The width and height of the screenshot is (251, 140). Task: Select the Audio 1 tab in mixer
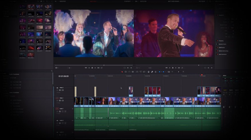(x=225, y=90)
